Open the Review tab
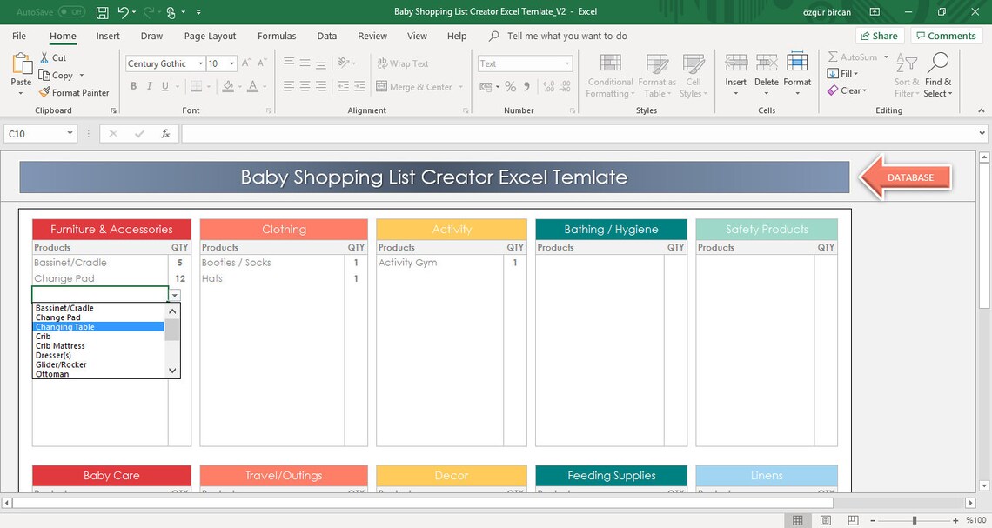Viewport: 992px width, 528px height. click(x=372, y=36)
